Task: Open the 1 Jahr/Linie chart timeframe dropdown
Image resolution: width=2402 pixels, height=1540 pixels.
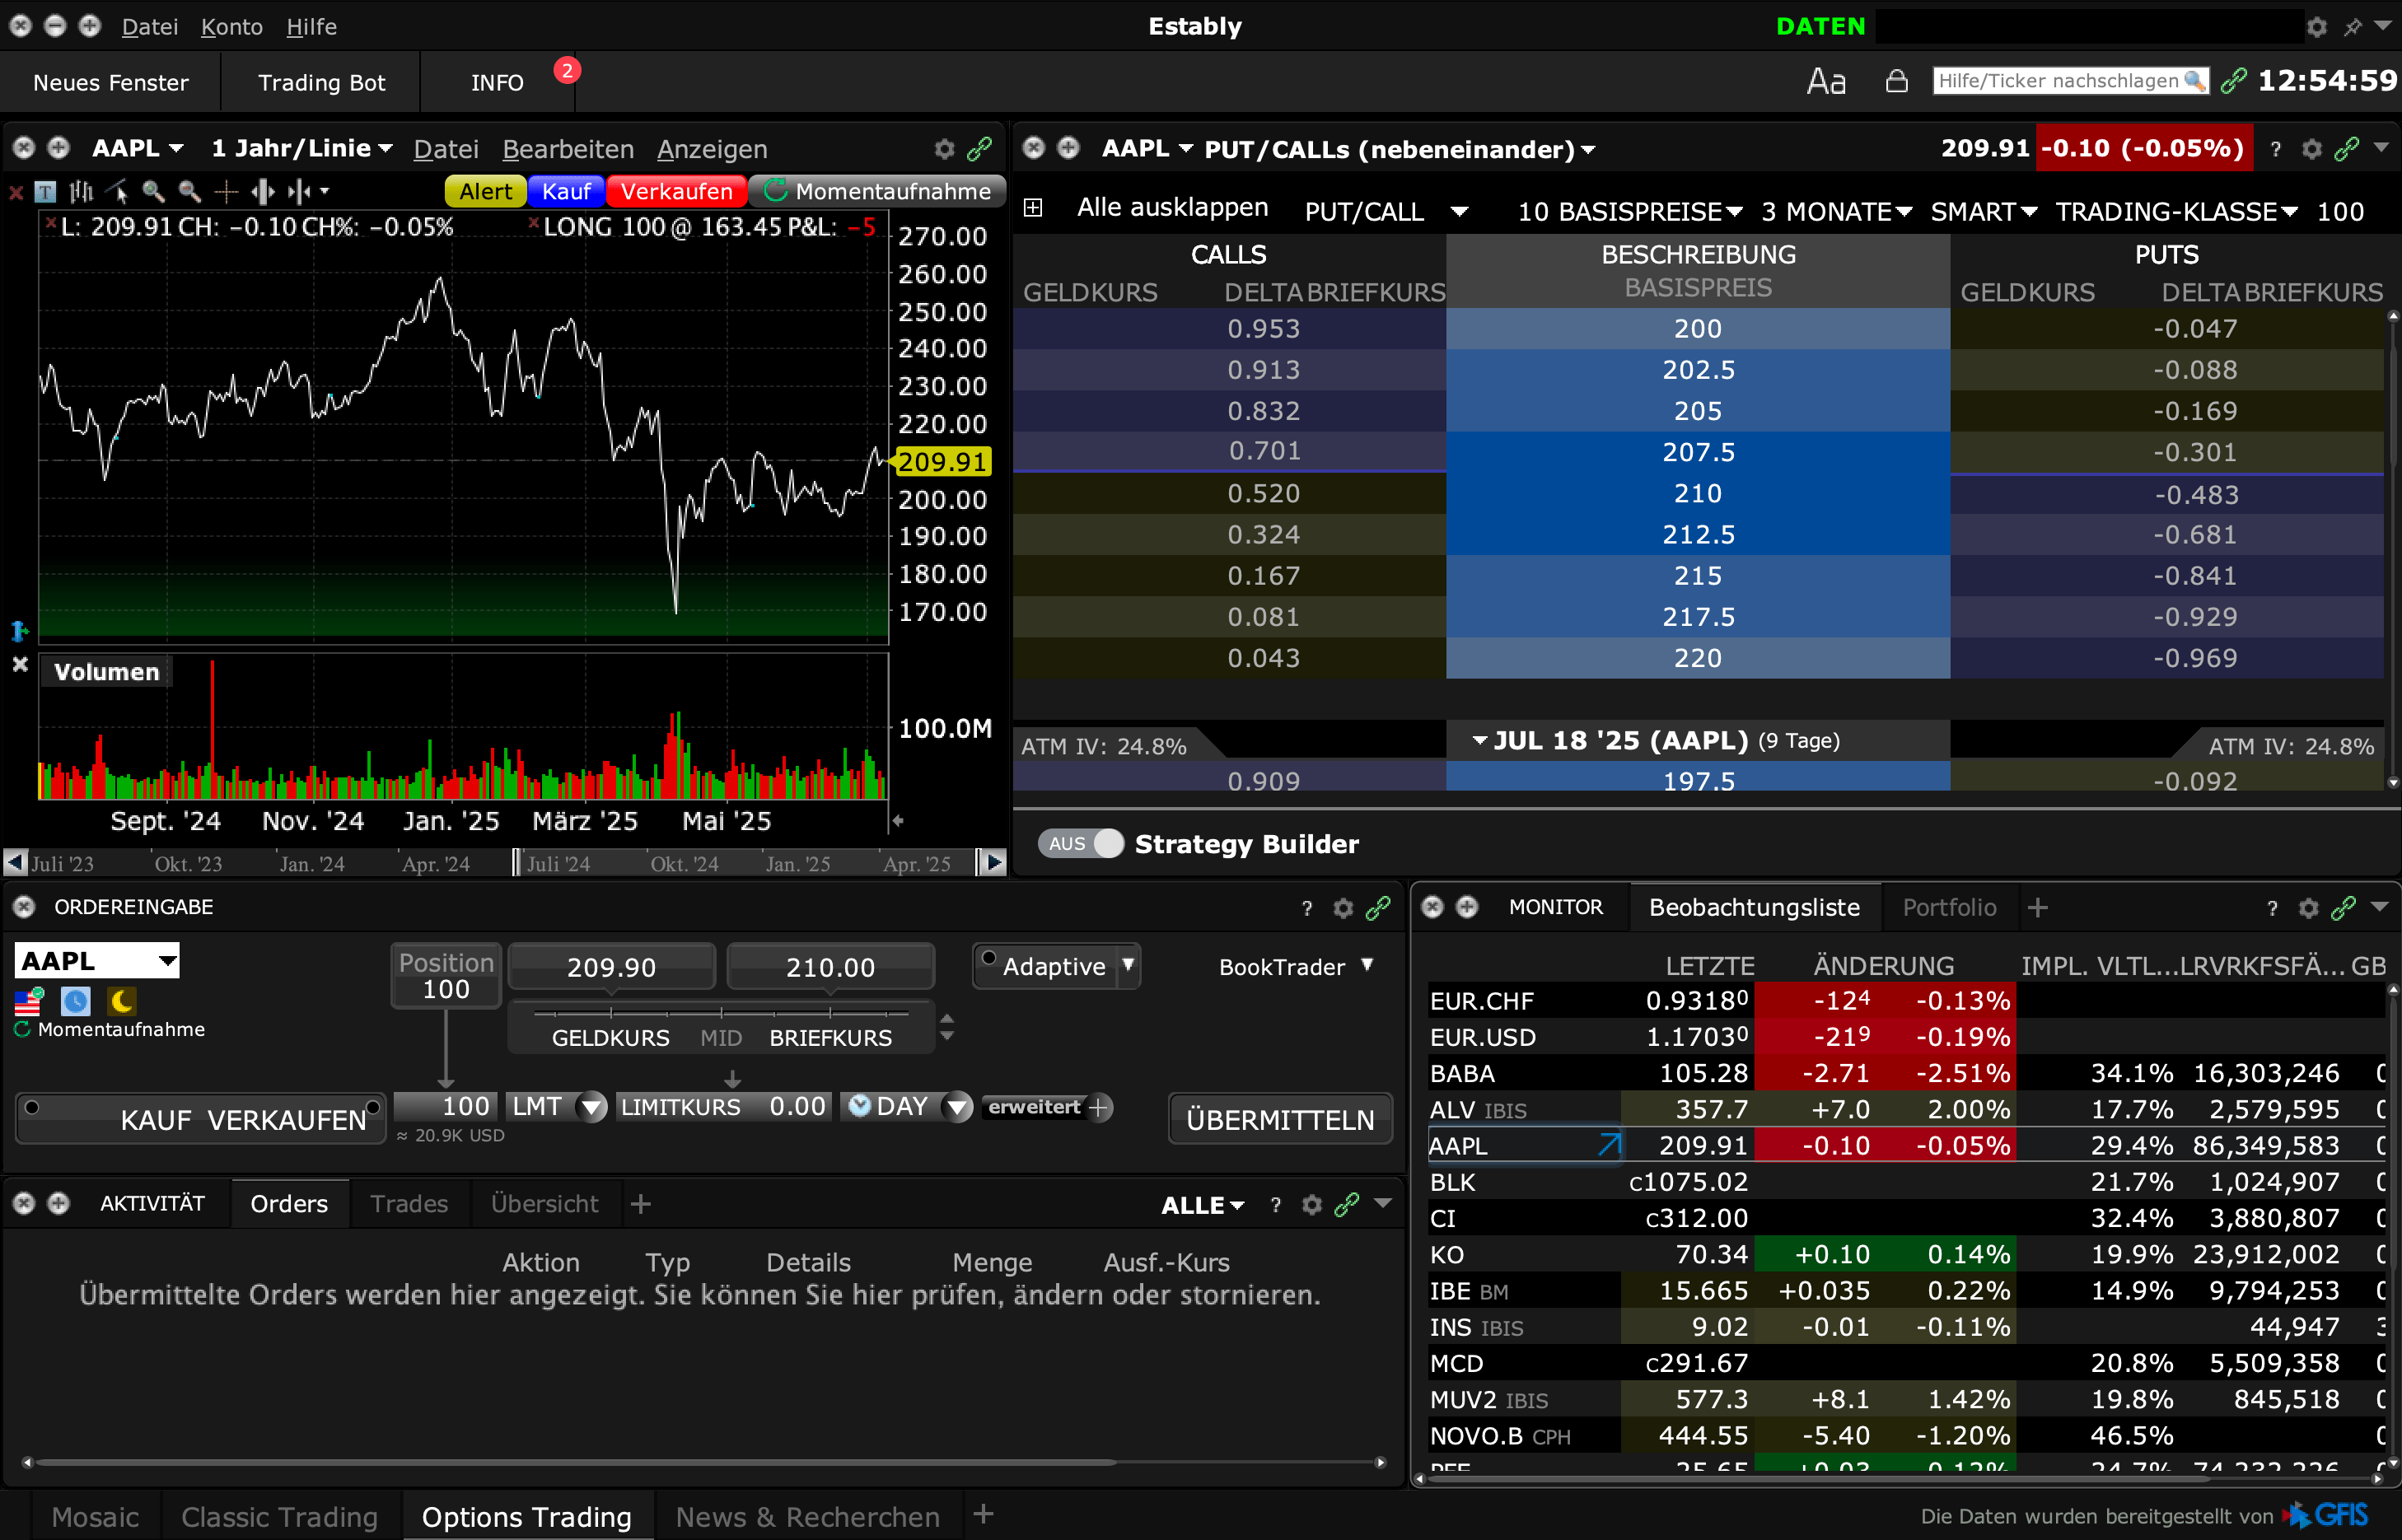Action: click(x=301, y=148)
